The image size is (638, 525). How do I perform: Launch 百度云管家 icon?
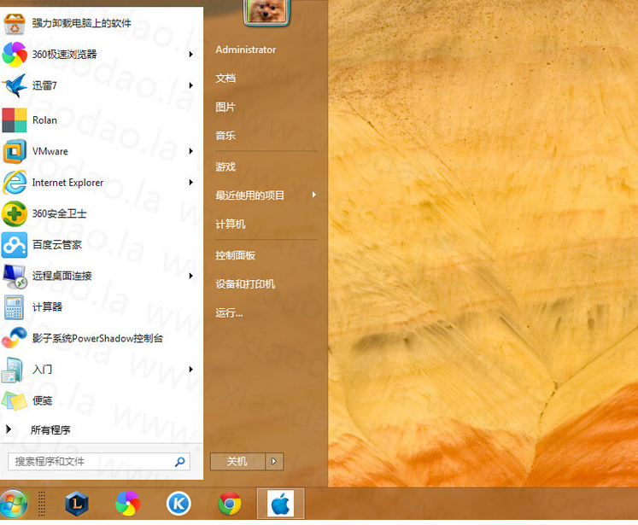click(15, 245)
